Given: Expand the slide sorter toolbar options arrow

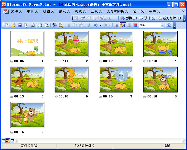Looking at the screenshot, I should point(184,18).
